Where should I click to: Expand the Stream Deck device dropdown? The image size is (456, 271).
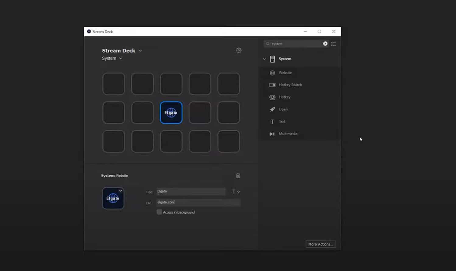point(140,51)
